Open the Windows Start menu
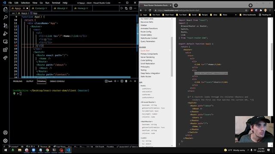 click(x=6, y=150)
